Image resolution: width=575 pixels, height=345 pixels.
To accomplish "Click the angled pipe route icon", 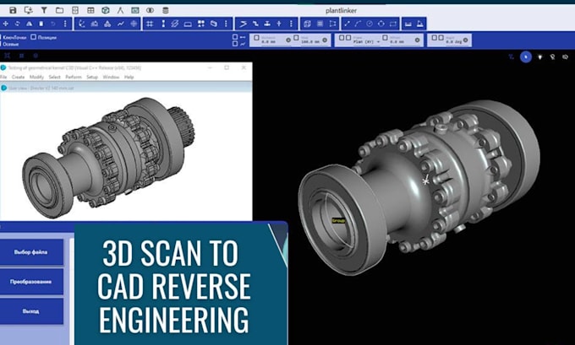I will coord(244,24).
